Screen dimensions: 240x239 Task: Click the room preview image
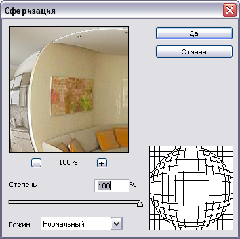click(x=69, y=89)
